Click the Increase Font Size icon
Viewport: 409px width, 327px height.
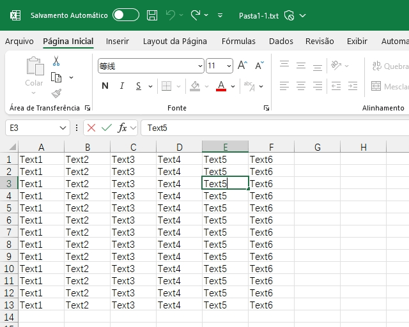(x=242, y=66)
